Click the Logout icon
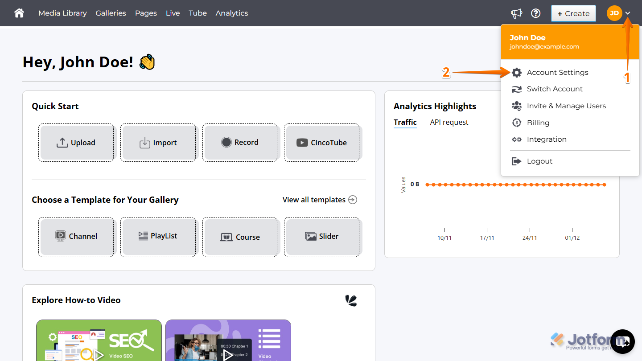This screenshot has height=361, width=642. 516,160
